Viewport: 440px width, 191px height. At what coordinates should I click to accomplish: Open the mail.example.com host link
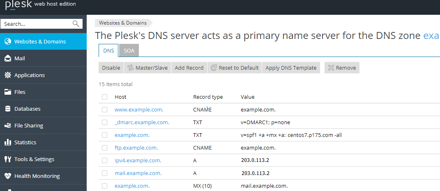(138, 173)
